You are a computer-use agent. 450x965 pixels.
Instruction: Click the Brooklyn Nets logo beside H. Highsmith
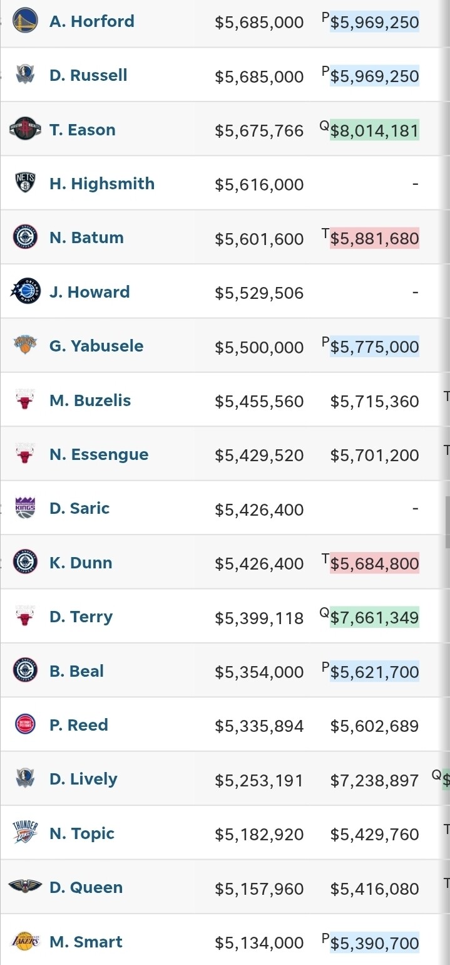tap(26, 183)
